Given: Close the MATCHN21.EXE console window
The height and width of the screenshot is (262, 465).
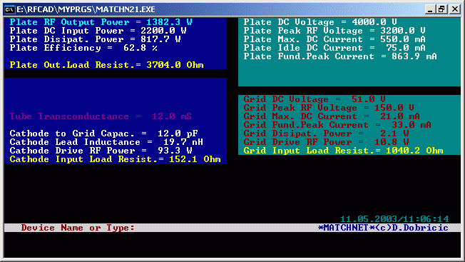Looking at the screenshot, I should 454,9.
